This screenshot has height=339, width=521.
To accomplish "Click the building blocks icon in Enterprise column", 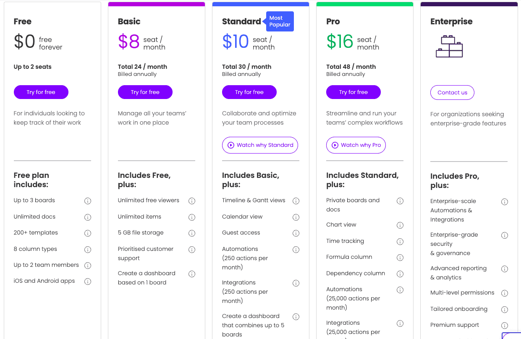I will 449,46.
